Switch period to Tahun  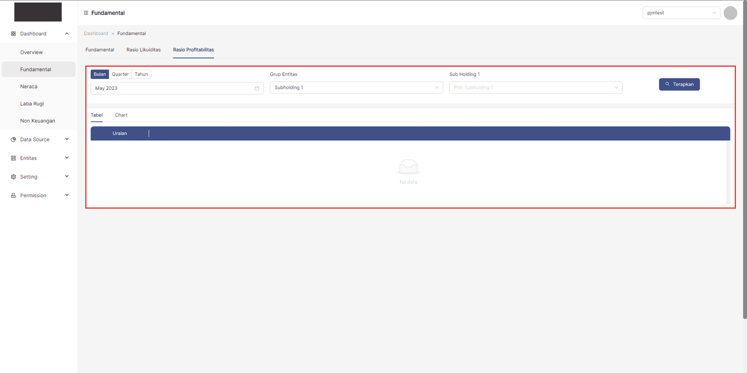[141, 74]
